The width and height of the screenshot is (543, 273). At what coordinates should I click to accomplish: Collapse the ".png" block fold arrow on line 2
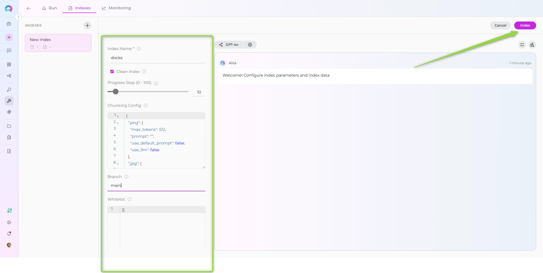(118, 123)
